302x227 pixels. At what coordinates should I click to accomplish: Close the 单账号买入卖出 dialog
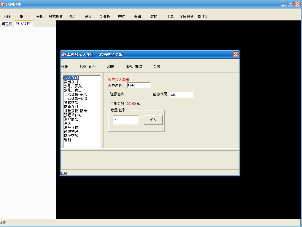pos(236,54)
